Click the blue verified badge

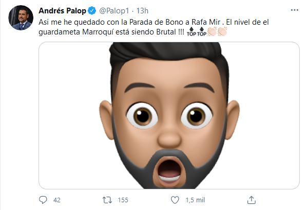pyautogui.click(x=92, y=11)
